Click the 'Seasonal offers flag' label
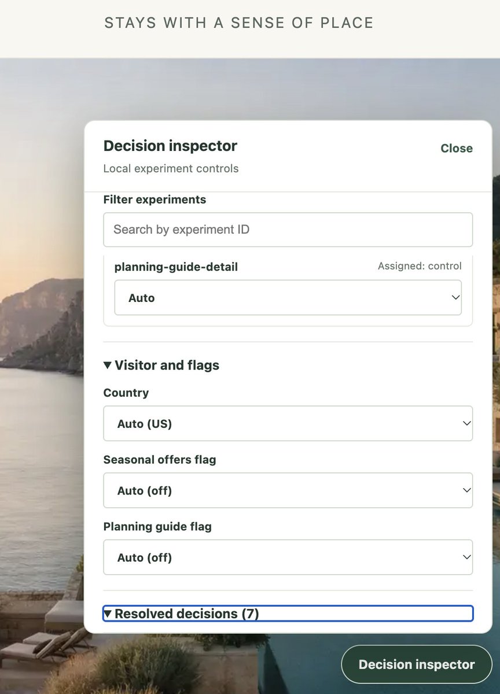 [x=160, y=460]
